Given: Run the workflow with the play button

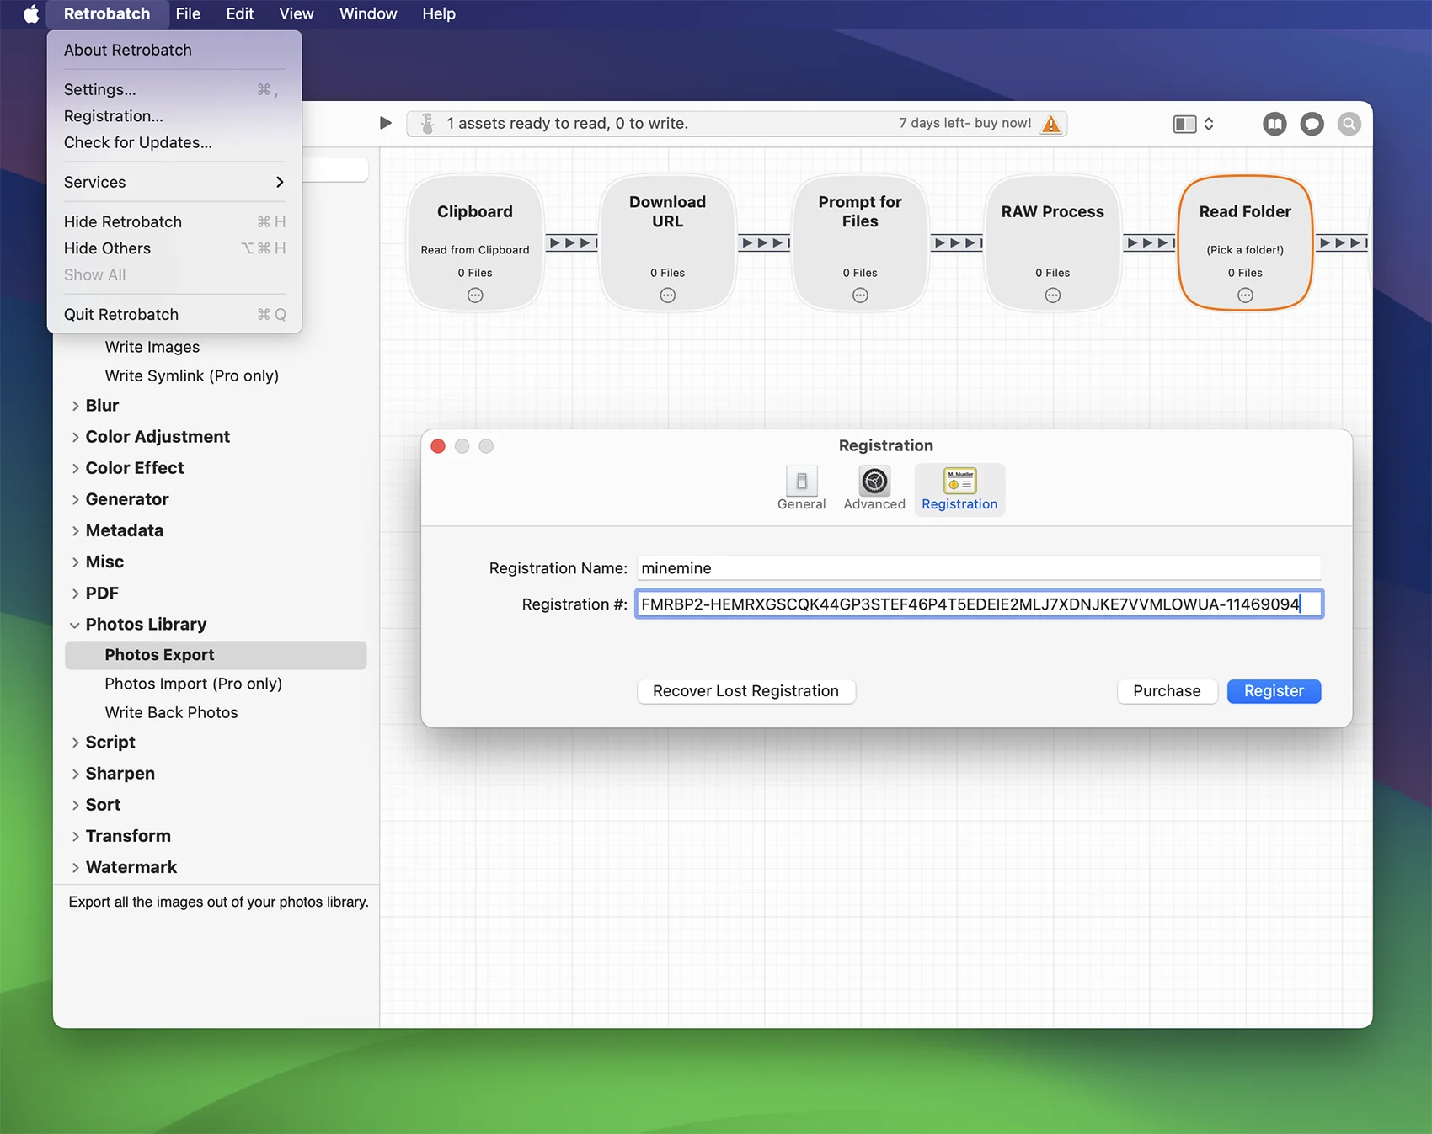Looking at the screenshot, I should point(385,123).
